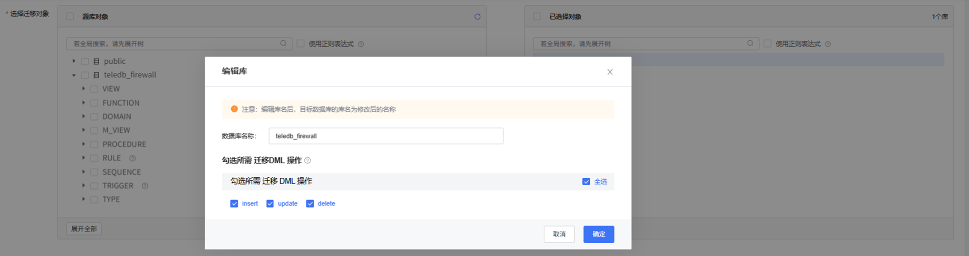Viewport: 969px width, 256px height.
Task: Select the PROCEDURE tree label
Action: coord(124,145)
